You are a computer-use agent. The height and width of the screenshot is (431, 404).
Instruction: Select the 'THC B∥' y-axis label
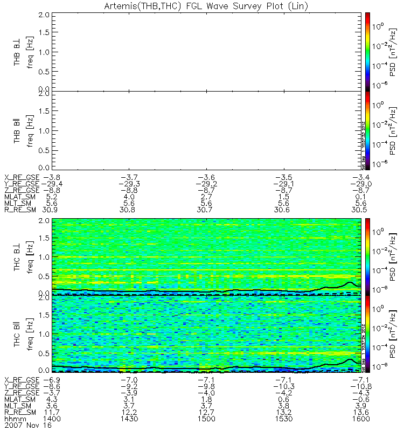click(x=17, y=334)
